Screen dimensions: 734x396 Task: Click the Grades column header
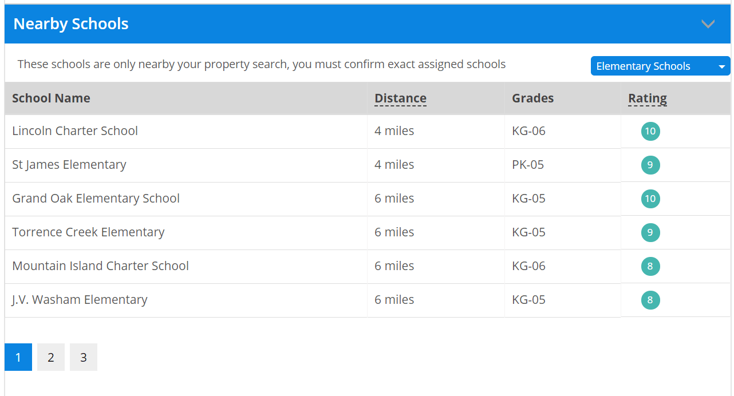pyautogui.click(x=532, y=98)
